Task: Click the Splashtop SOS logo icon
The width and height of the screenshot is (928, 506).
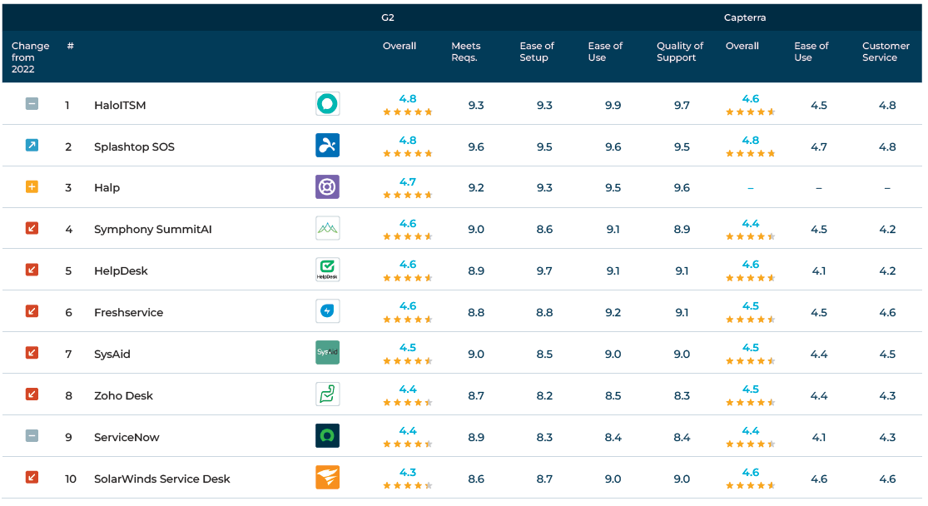Action: [327, 146]
